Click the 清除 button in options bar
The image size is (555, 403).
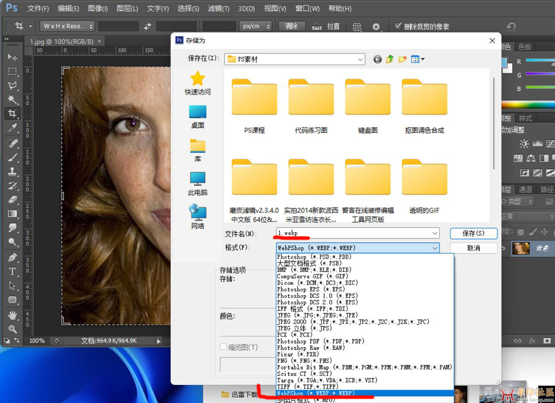coord(292,26)
